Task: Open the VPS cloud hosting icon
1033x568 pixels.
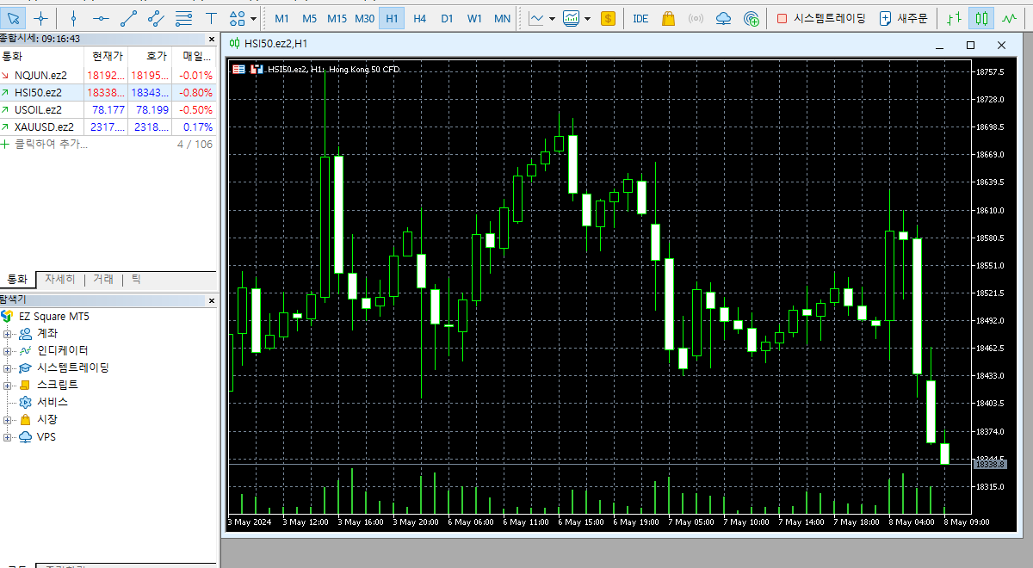Action: tap(723, 18)
